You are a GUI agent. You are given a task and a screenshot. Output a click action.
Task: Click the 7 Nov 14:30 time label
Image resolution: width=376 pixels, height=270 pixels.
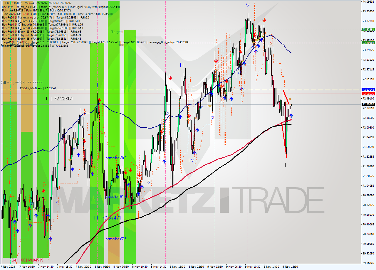pos(46,267)
